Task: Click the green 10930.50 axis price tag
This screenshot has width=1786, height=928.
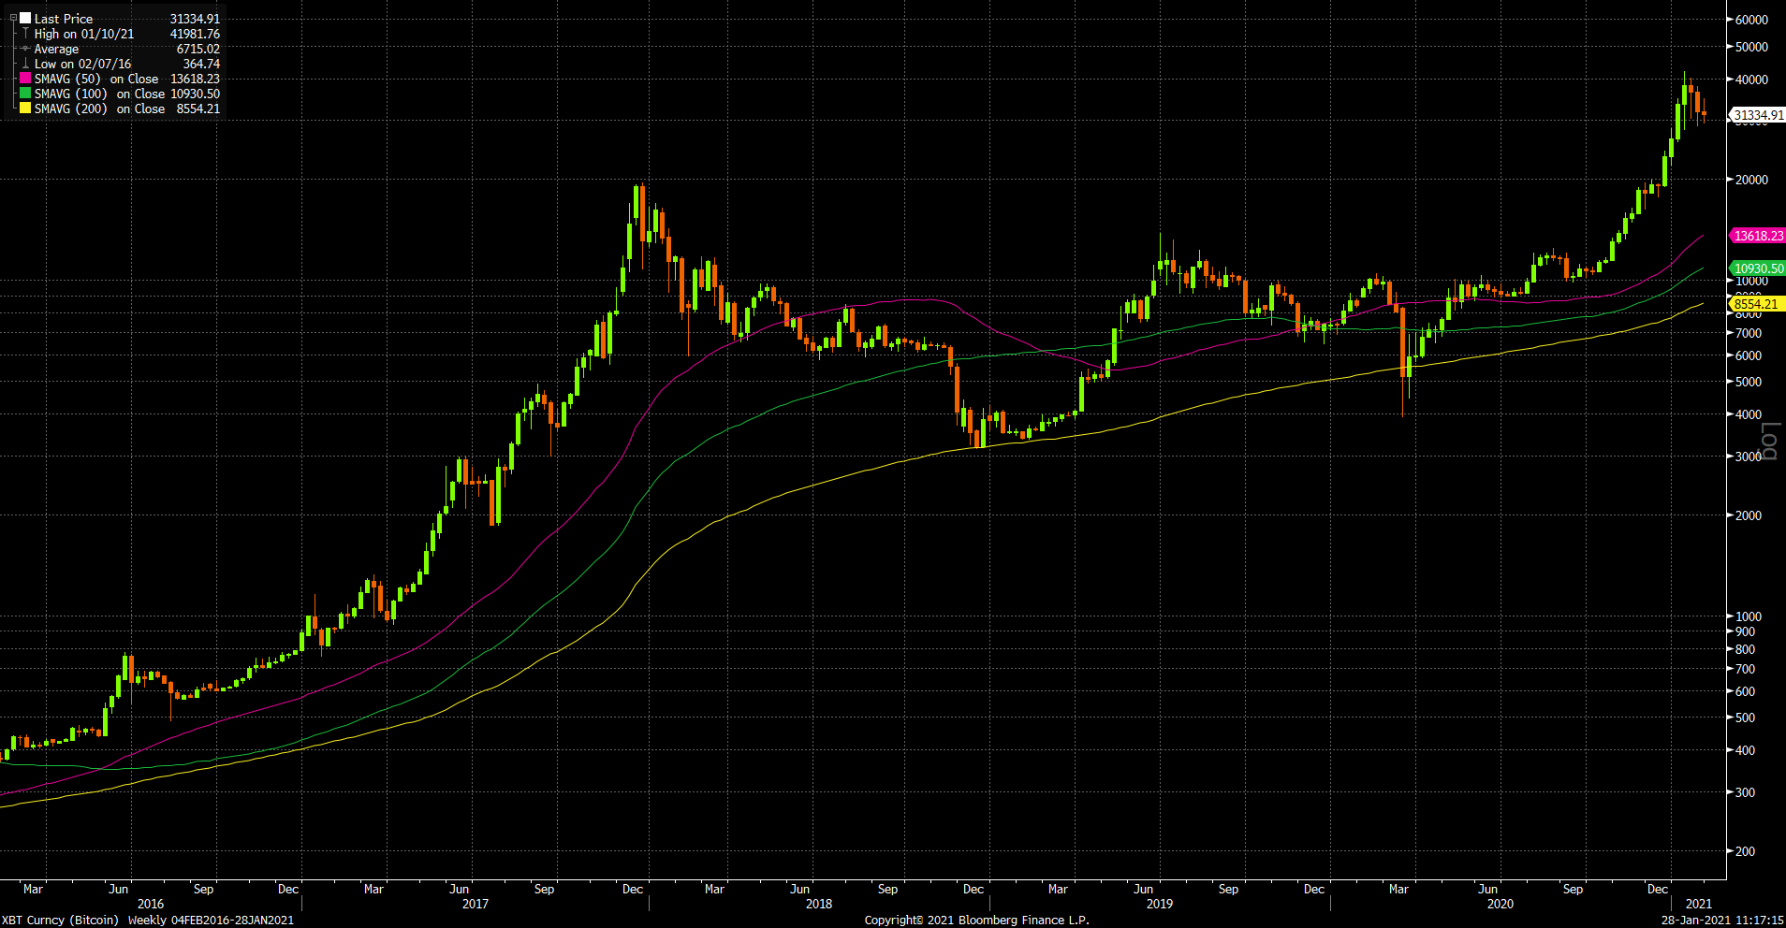Action: click(x=1758, y=268)
